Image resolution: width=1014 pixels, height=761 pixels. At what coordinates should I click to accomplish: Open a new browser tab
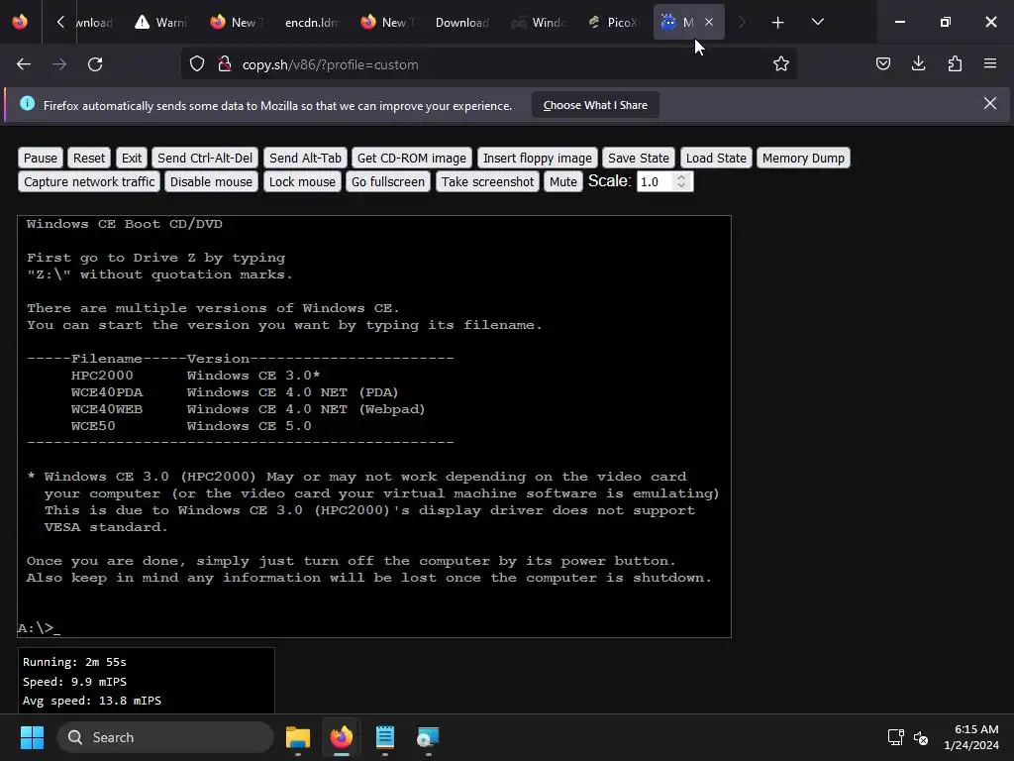[778, 23]
